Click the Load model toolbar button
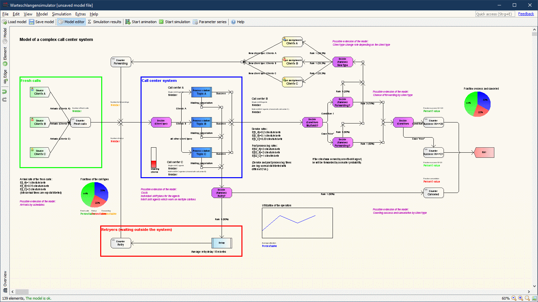Image resolution: width=538 pixels, height=302 pixels. 14,22
